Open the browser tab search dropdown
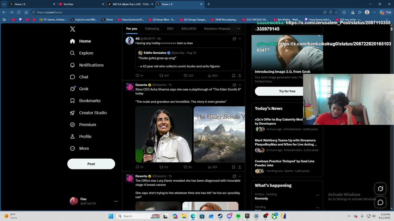394x221 pixels. click(4, 4)
